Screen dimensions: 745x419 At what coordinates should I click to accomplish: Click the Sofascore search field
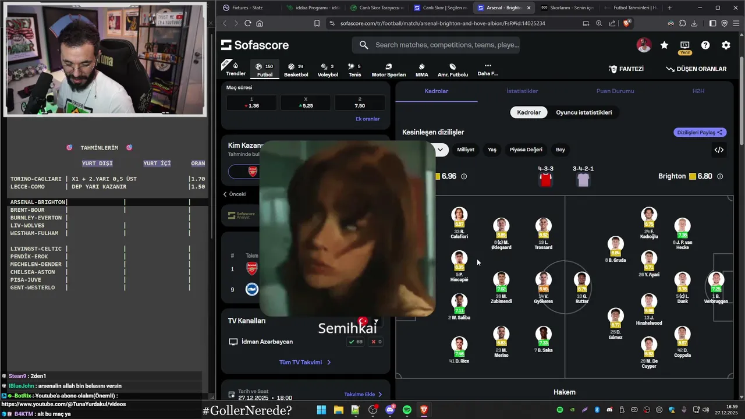[x=436, y=45]
